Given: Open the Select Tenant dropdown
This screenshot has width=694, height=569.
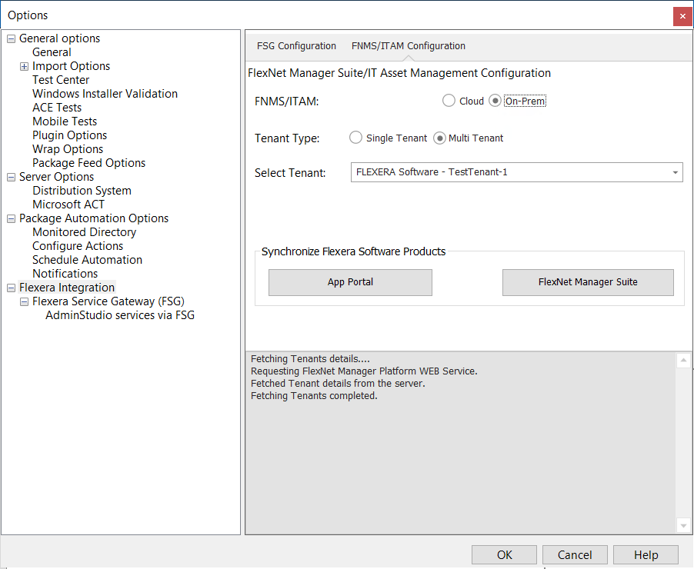Looking at the screenshot, I should [x=516, y=172].
